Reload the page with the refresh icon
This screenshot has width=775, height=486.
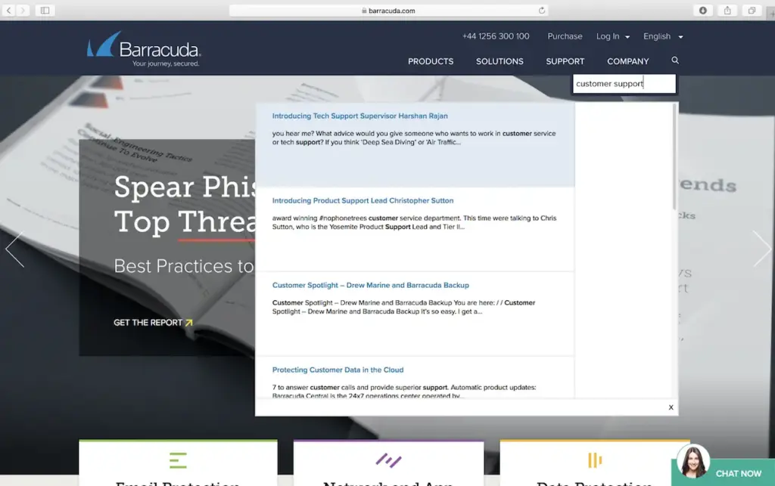coord(542,11)
